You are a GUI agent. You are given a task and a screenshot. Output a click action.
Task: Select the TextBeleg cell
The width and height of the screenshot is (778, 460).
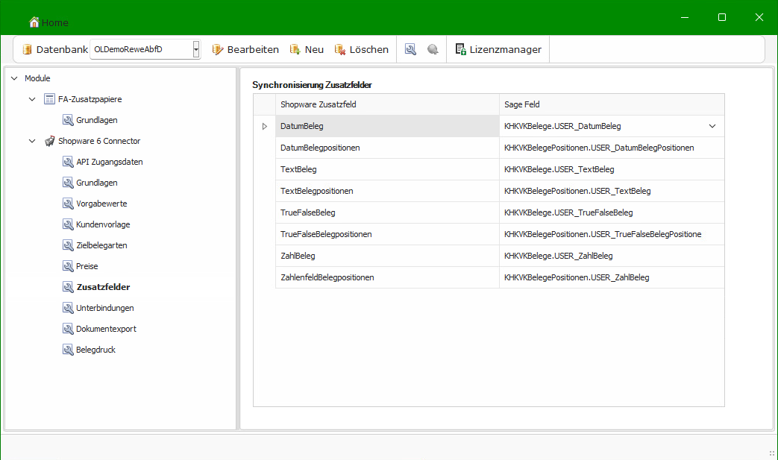click(387, 169)
